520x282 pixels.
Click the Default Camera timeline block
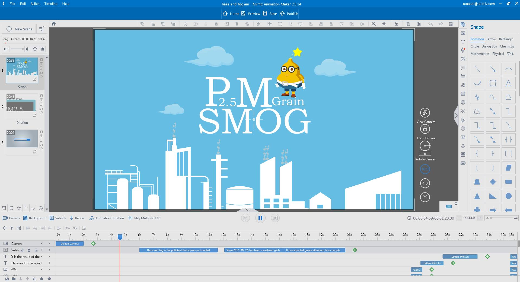70,243
